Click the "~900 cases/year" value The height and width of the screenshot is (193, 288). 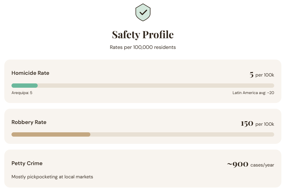[250, 165]
